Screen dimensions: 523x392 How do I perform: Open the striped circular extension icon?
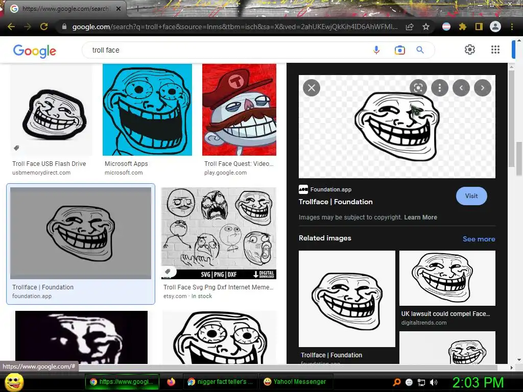(446, 27)
